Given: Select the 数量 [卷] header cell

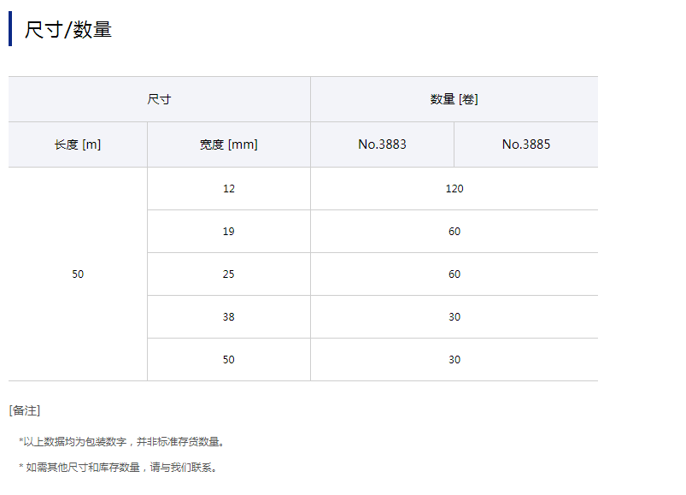Looking at the screenshot, I should pyautogui.click(x=454, y=99).
